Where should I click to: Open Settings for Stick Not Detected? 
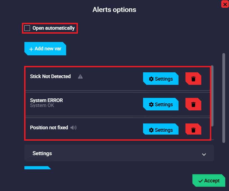click(x=161, y=79)
